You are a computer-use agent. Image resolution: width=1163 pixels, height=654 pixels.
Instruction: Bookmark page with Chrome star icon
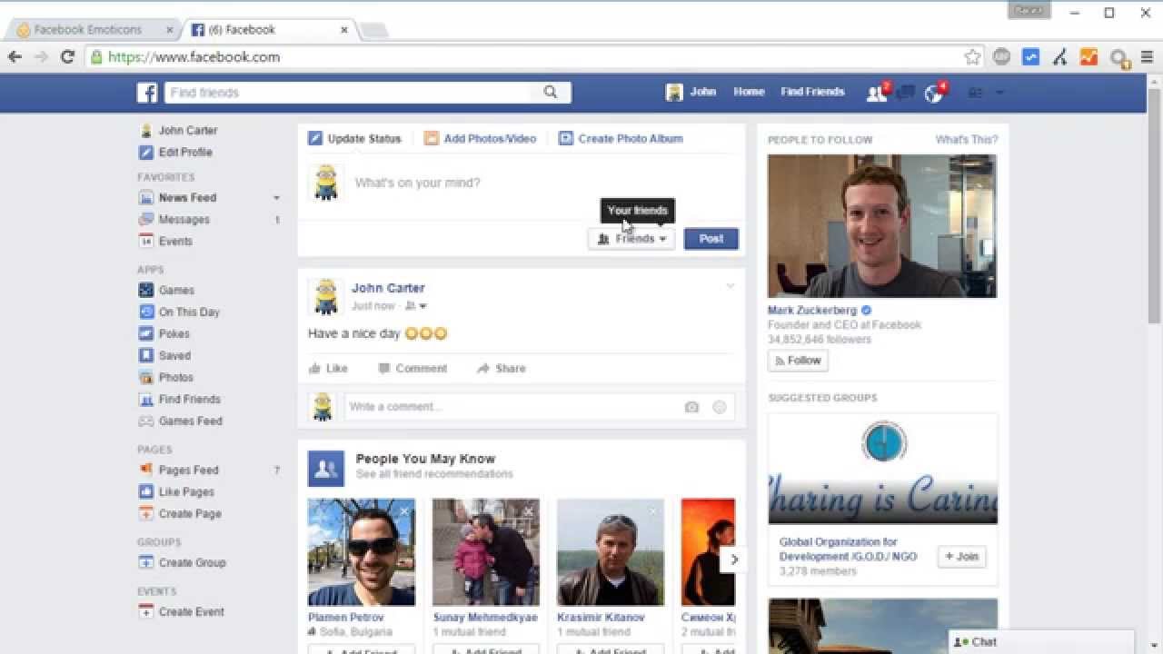click(x=972, y=56)
